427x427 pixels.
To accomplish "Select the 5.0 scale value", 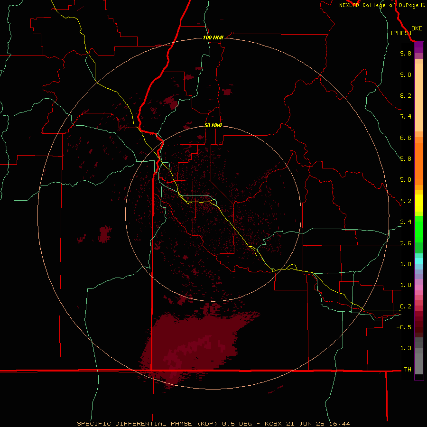I will [x=406, y=180].
